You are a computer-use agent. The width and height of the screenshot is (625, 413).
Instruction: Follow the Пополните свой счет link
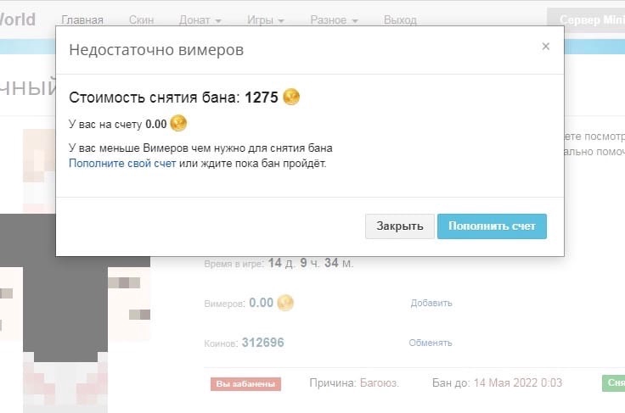tap(122, 163)
